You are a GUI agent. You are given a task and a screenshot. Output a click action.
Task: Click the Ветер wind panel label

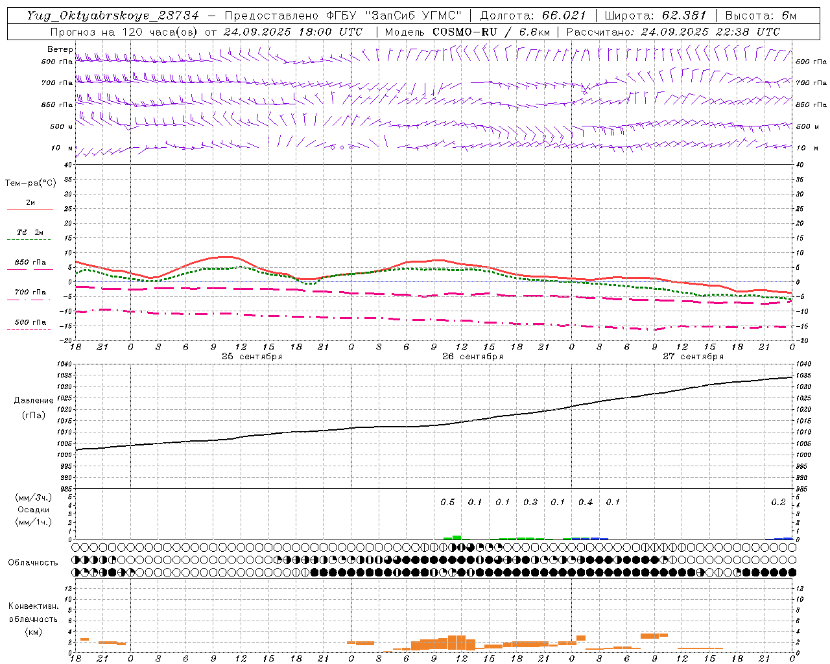coord(60,49)
